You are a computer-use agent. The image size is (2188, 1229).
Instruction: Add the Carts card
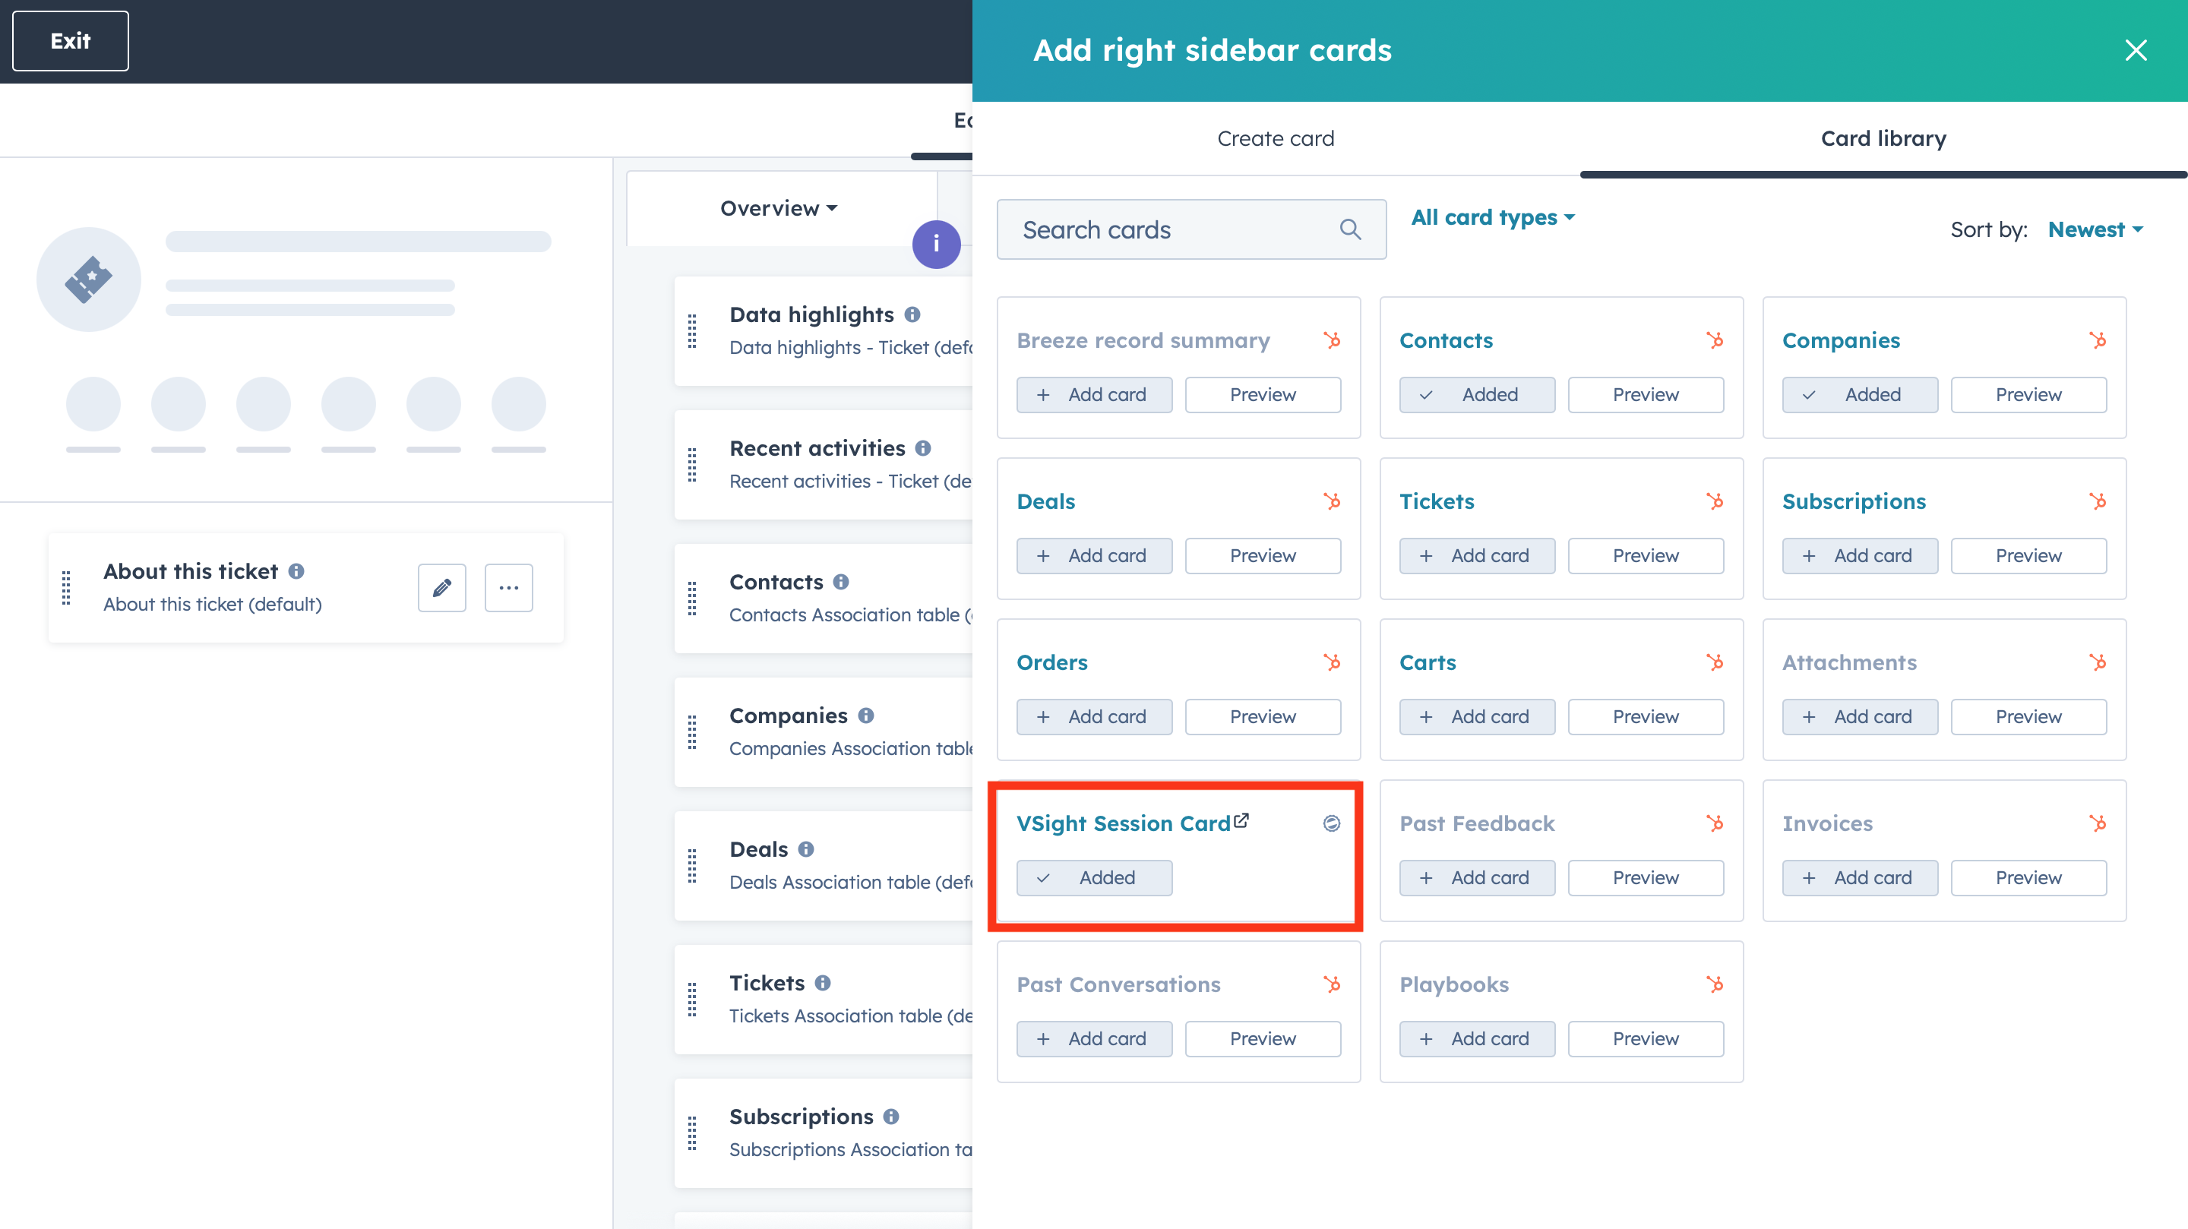pyautogui.click(x=1477, y=717)
